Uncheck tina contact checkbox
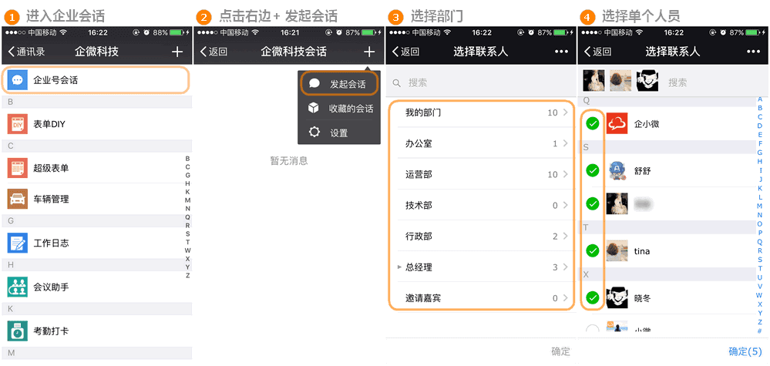This screenshot has width=770, height=366. 593,250
